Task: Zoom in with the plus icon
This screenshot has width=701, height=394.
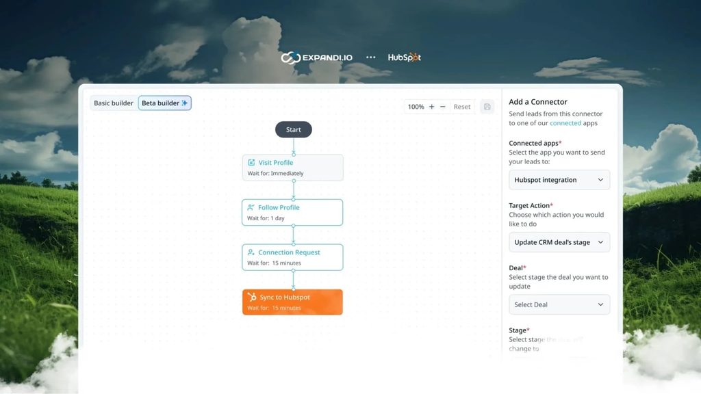Action: click(x=431, y=106)
